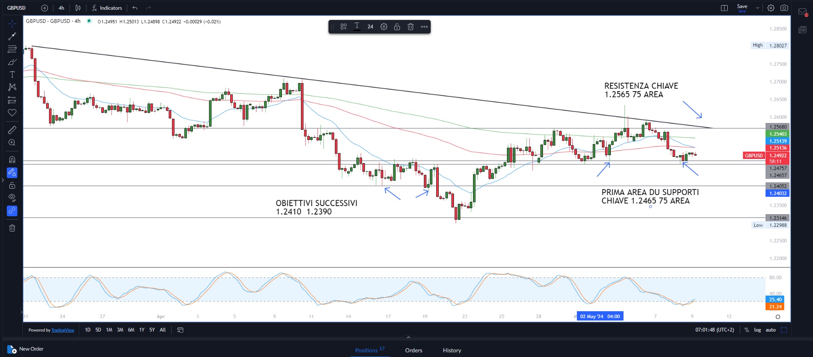The width and height of the screenshot is (813, 357).
Task: Activate the ruler Measure tool
Action: point(12,130)
